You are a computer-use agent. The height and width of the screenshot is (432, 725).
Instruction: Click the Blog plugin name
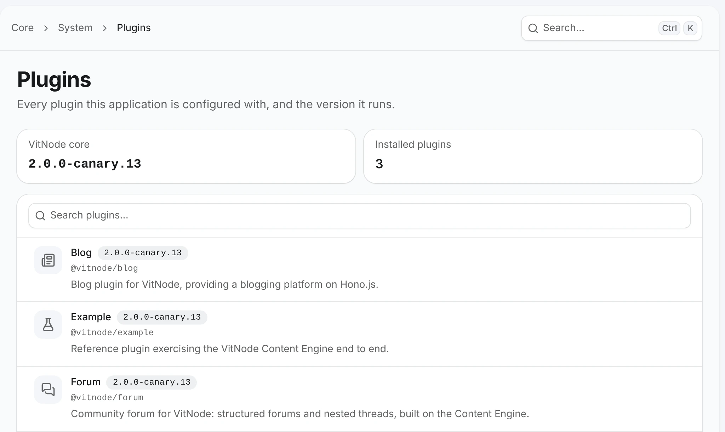click(x=81, y=253)
